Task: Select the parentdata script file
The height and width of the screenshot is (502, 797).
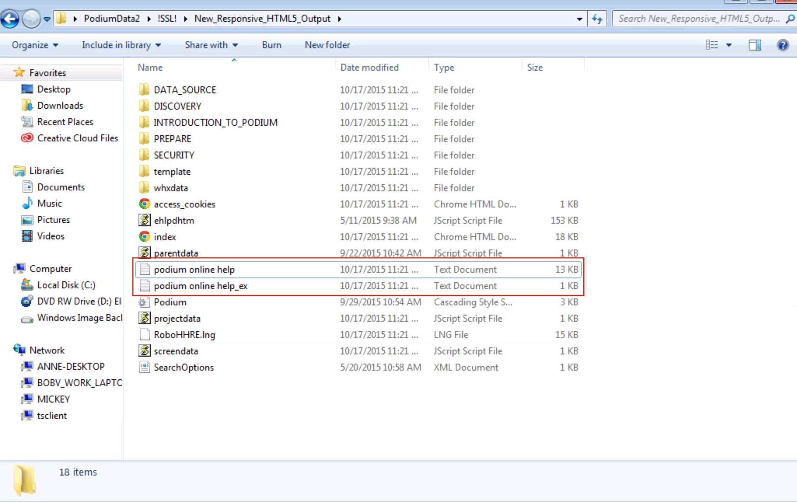Action: 176,253
